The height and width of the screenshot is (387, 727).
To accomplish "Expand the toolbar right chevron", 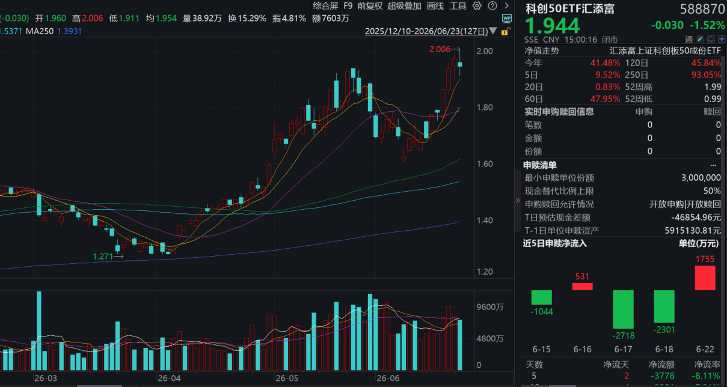I will (x=506, y=5).
